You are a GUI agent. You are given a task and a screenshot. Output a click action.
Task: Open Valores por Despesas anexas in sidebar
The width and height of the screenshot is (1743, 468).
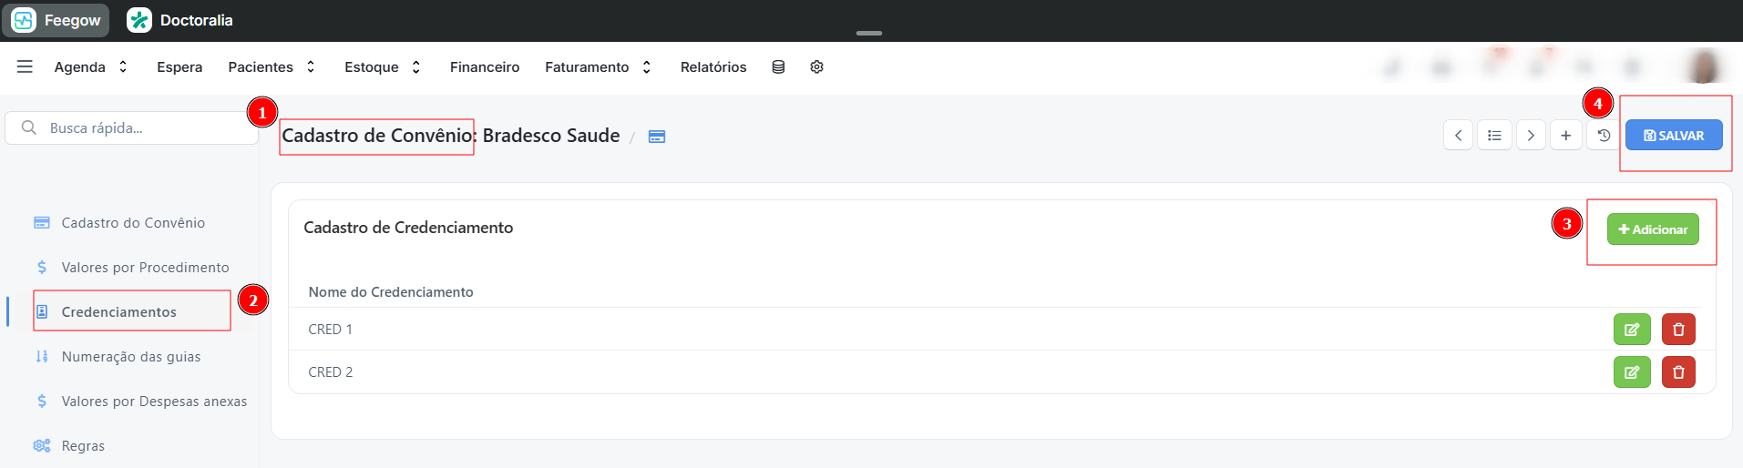(140, 402)
